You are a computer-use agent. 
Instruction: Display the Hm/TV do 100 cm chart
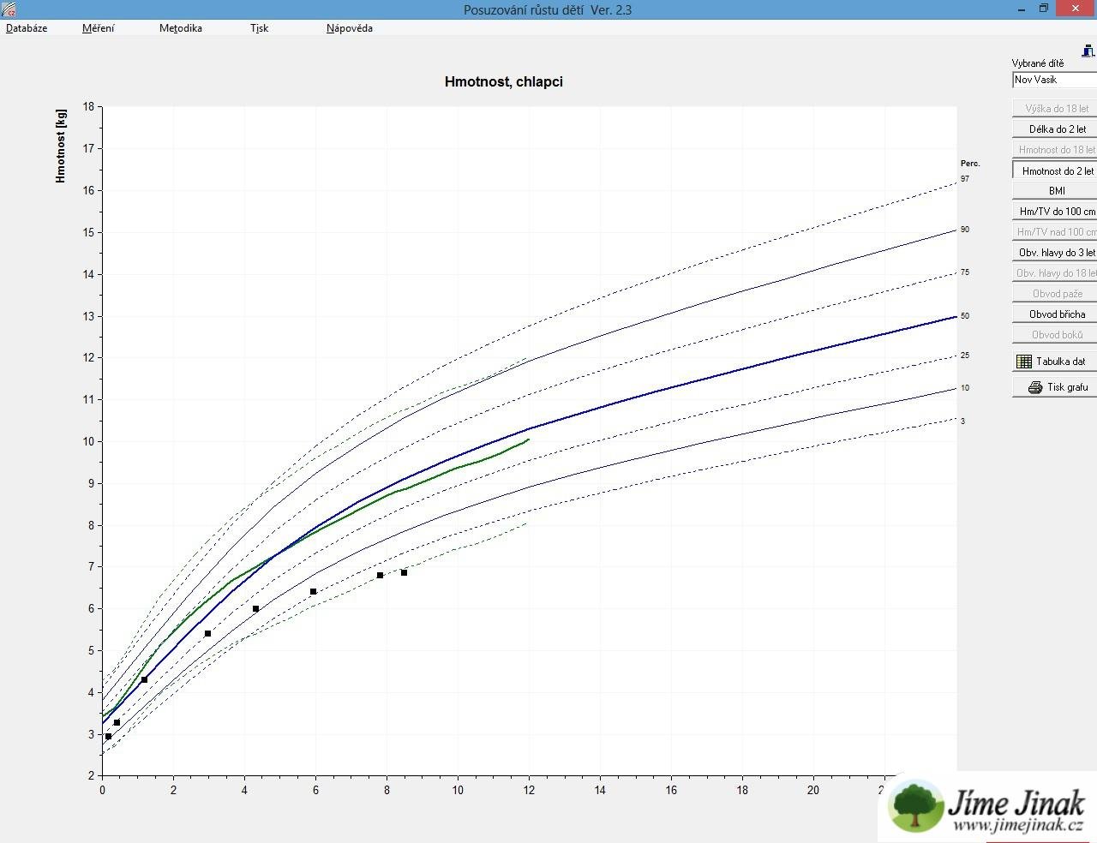[1056, 212]
